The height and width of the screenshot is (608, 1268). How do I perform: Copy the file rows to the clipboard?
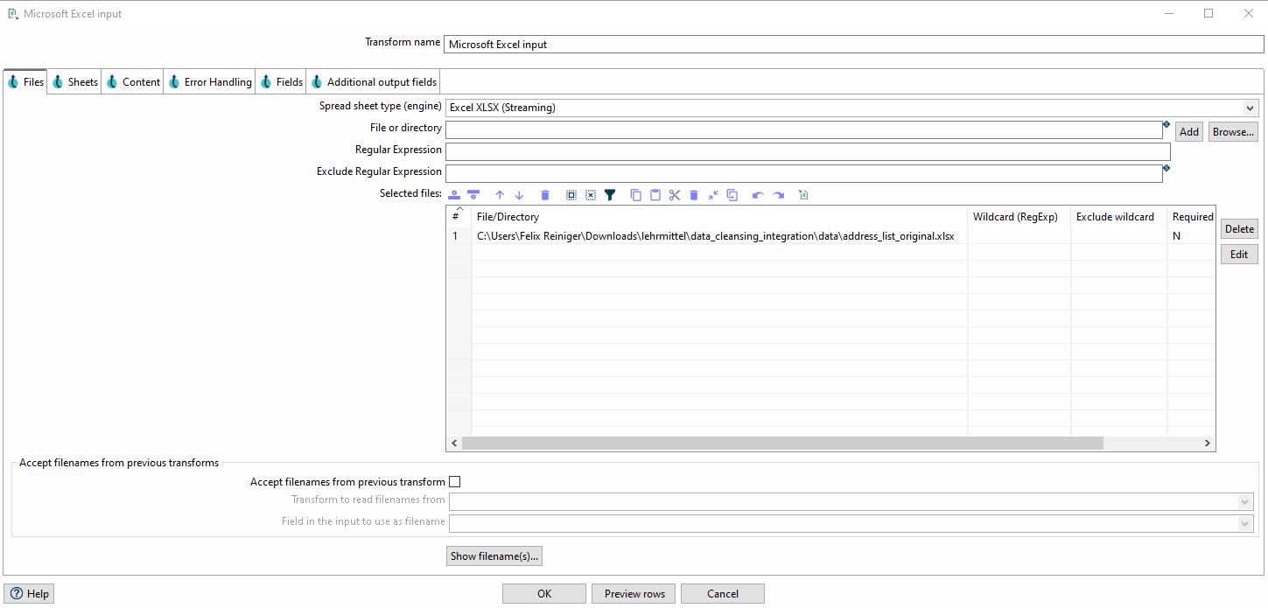click(x=635, y=194)
